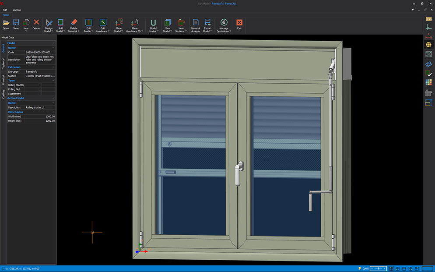This screenshot has height=272, width=435.
Task: Click the slider minus button in status bar
Action: [x=372, y=268]
